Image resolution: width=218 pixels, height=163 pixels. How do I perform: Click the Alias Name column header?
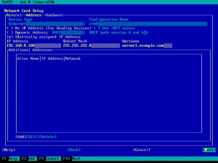pos(28,58)
